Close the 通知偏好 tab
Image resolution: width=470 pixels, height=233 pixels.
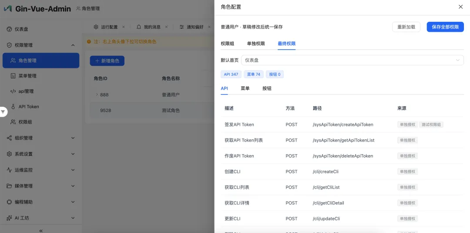tap(209, 27)
